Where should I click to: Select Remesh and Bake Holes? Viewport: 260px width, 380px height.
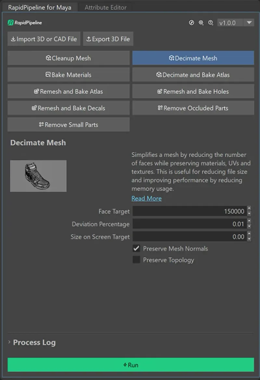(x=193, y=91)
